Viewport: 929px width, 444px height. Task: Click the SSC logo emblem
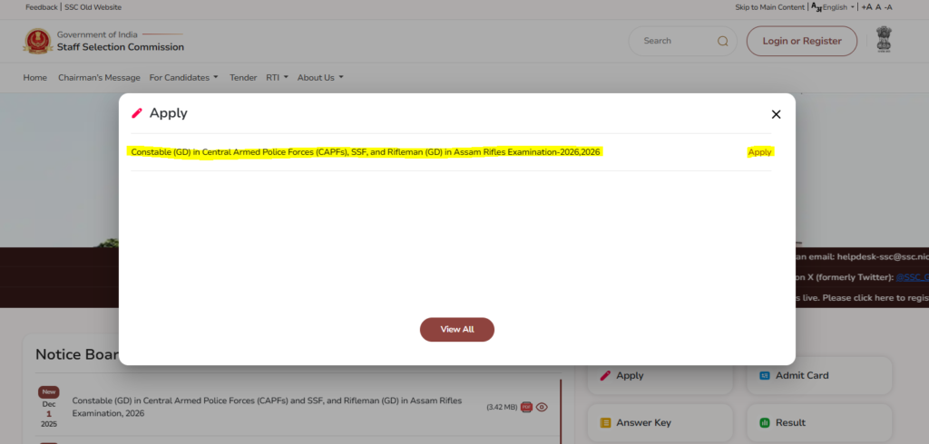[x=37, y=41]
